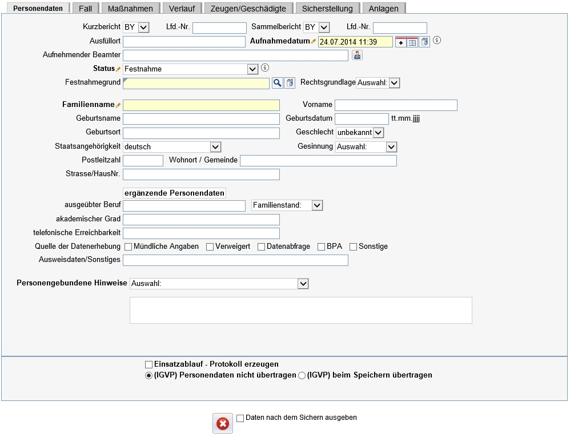Click the Aufnahmedatum date field

coord(355,42)
